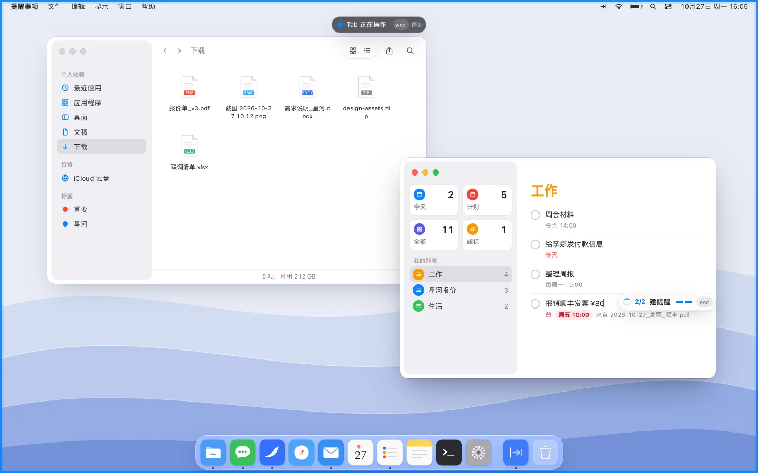Select 星河报价 list in Reminders
This screenshot has height=473, width=758.
click(x=461, y=290)
